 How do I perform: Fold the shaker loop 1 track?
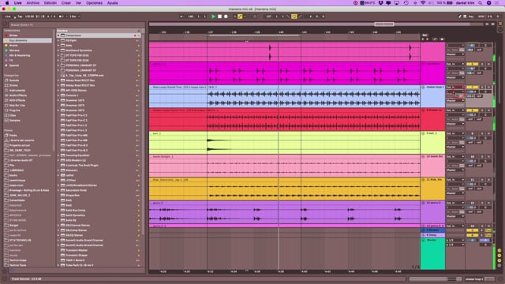[x=423, y=88]
